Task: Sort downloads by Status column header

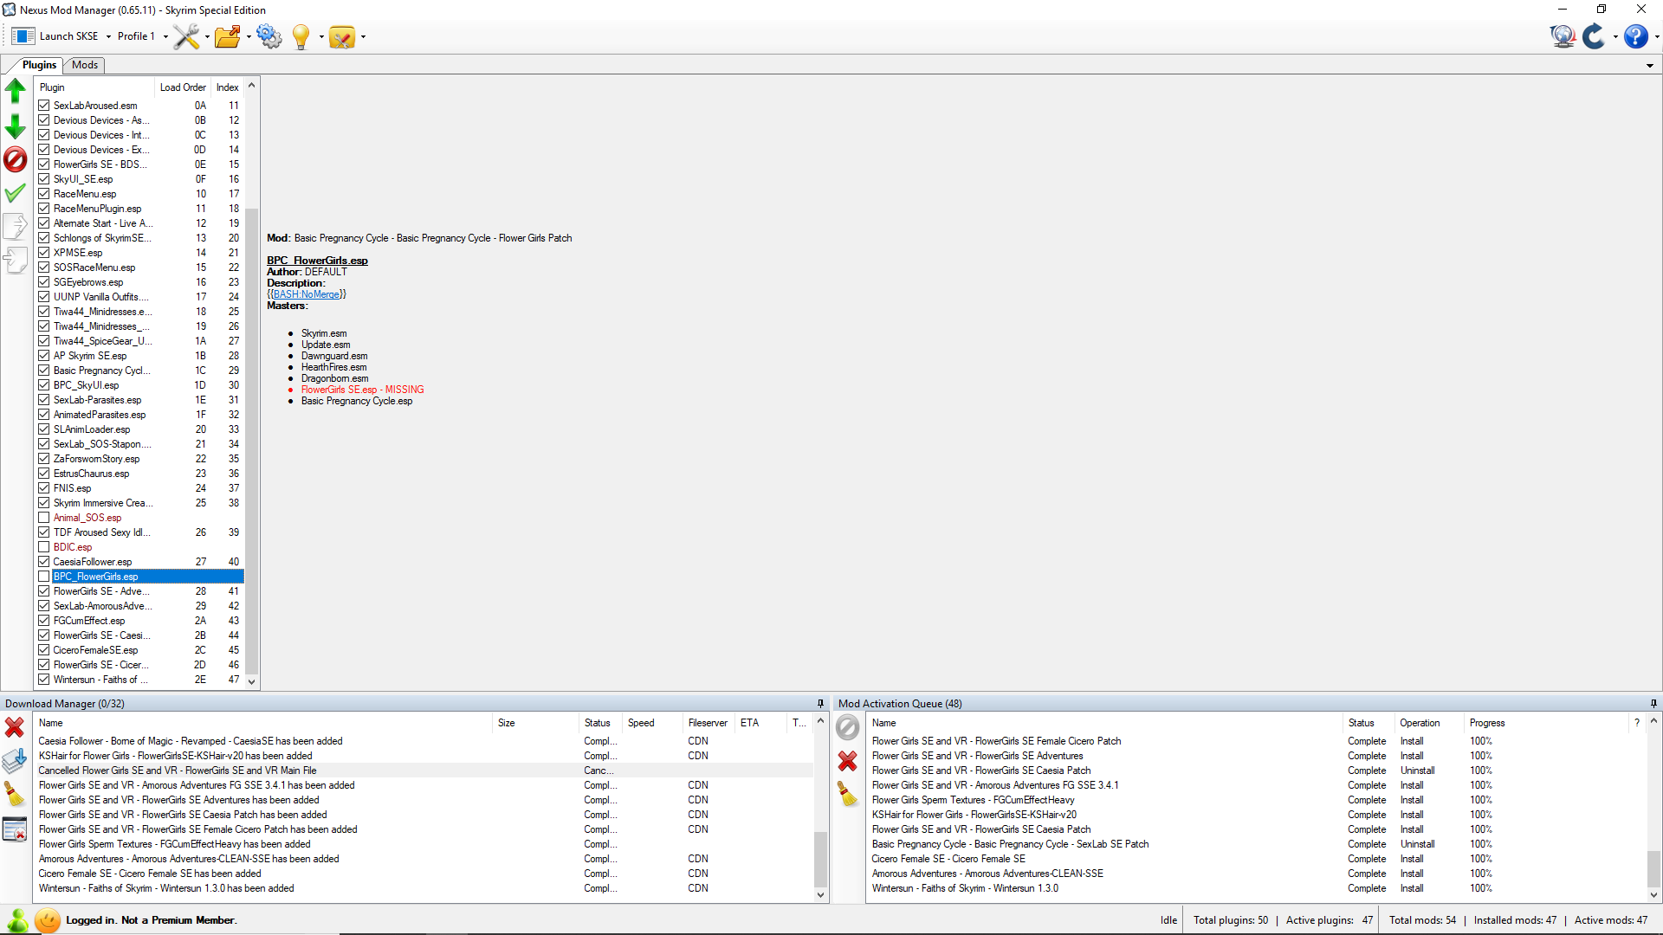Action: 598,723
